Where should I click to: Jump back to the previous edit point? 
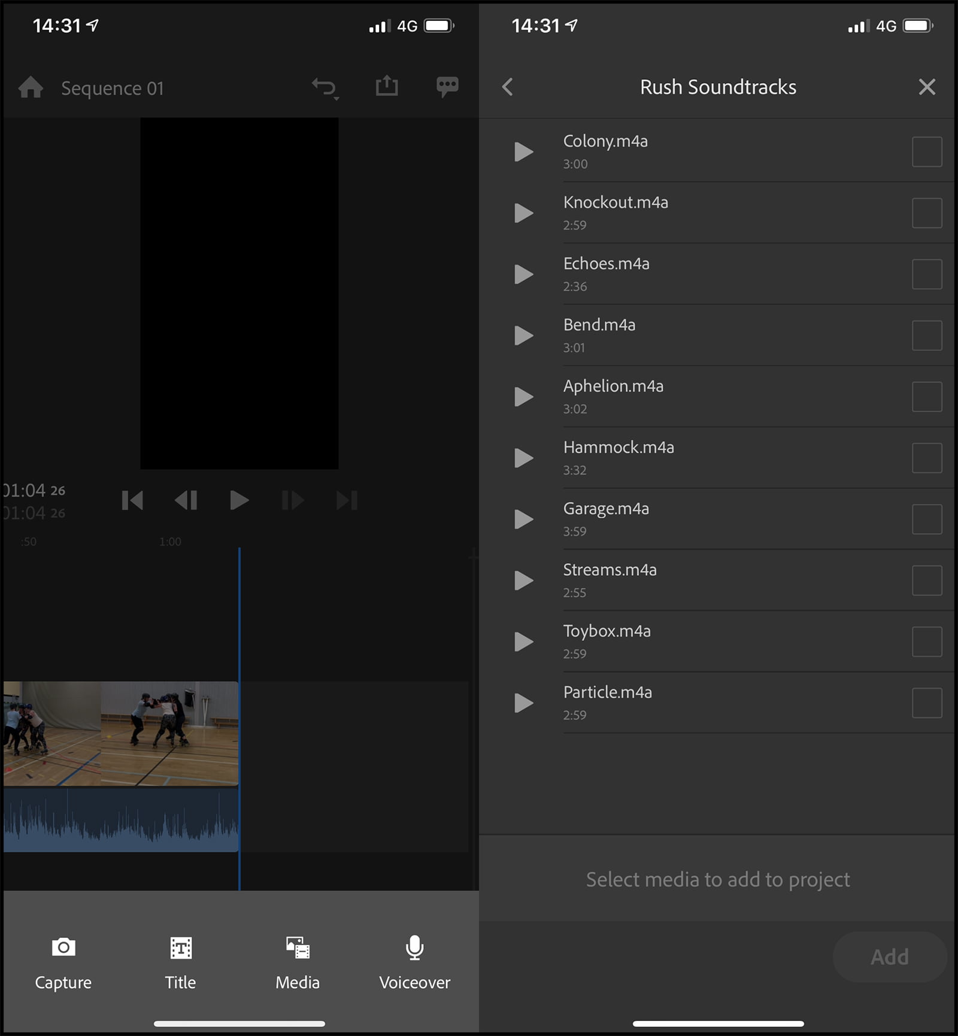point(132,501)
